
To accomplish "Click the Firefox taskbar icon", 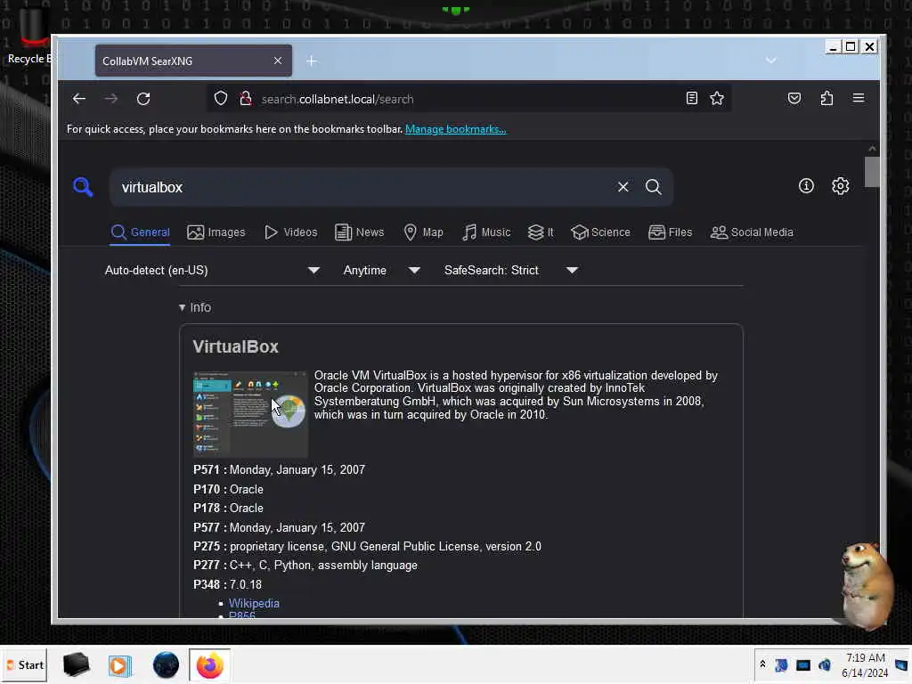I will point(209,665).
